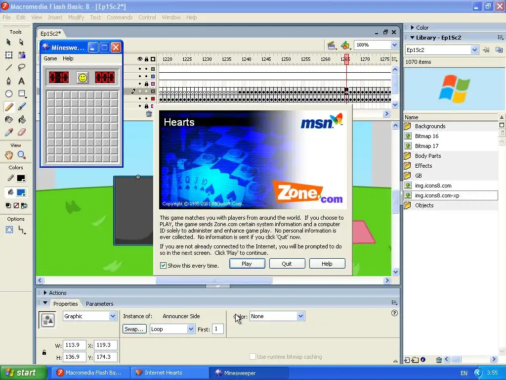Select the Line tool
The width and height of the screenshot is (506, 380).
(x=9, y=67)
